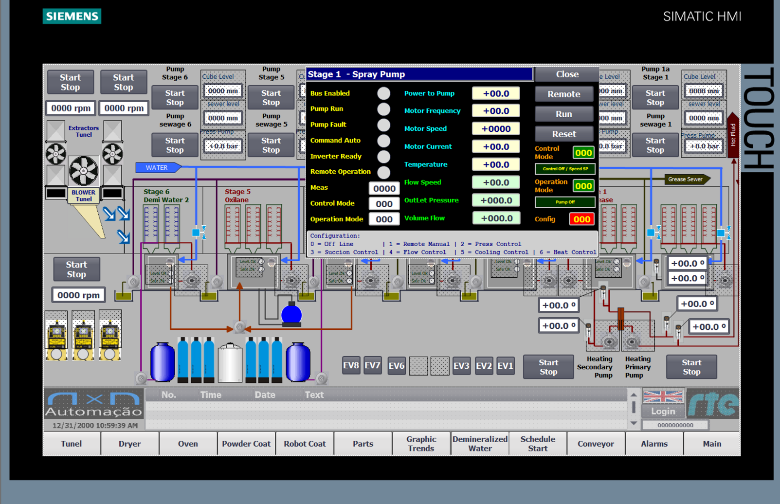Toggle Start Stop for Pump Stage 6
This screenshot has width=780, height=504.
click(x=175, y=97)
